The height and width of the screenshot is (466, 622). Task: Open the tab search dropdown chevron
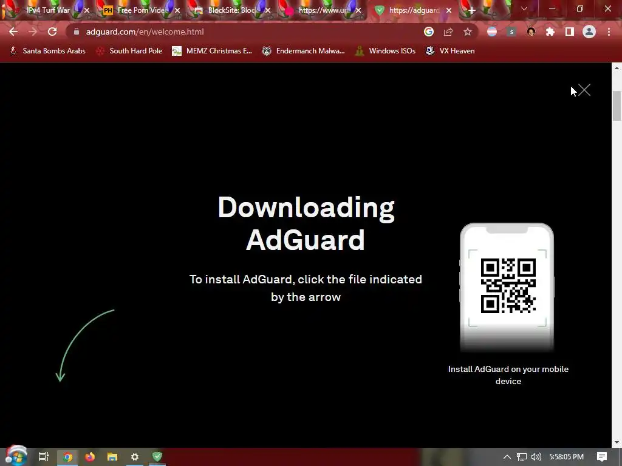coord(524,8)
